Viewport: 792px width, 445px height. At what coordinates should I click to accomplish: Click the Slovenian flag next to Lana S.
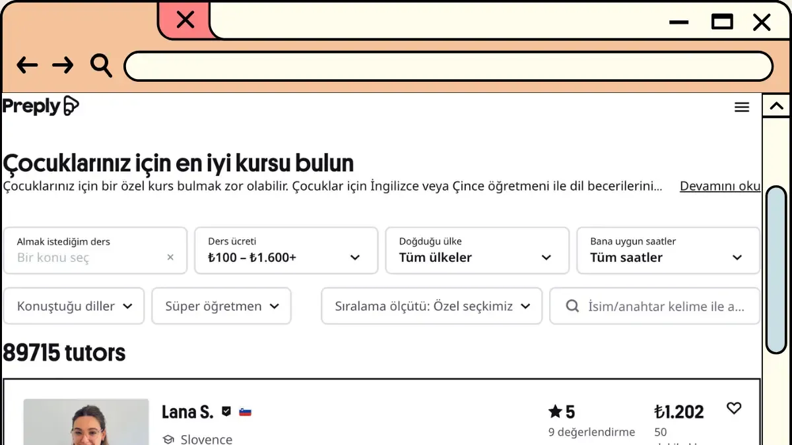246,412
